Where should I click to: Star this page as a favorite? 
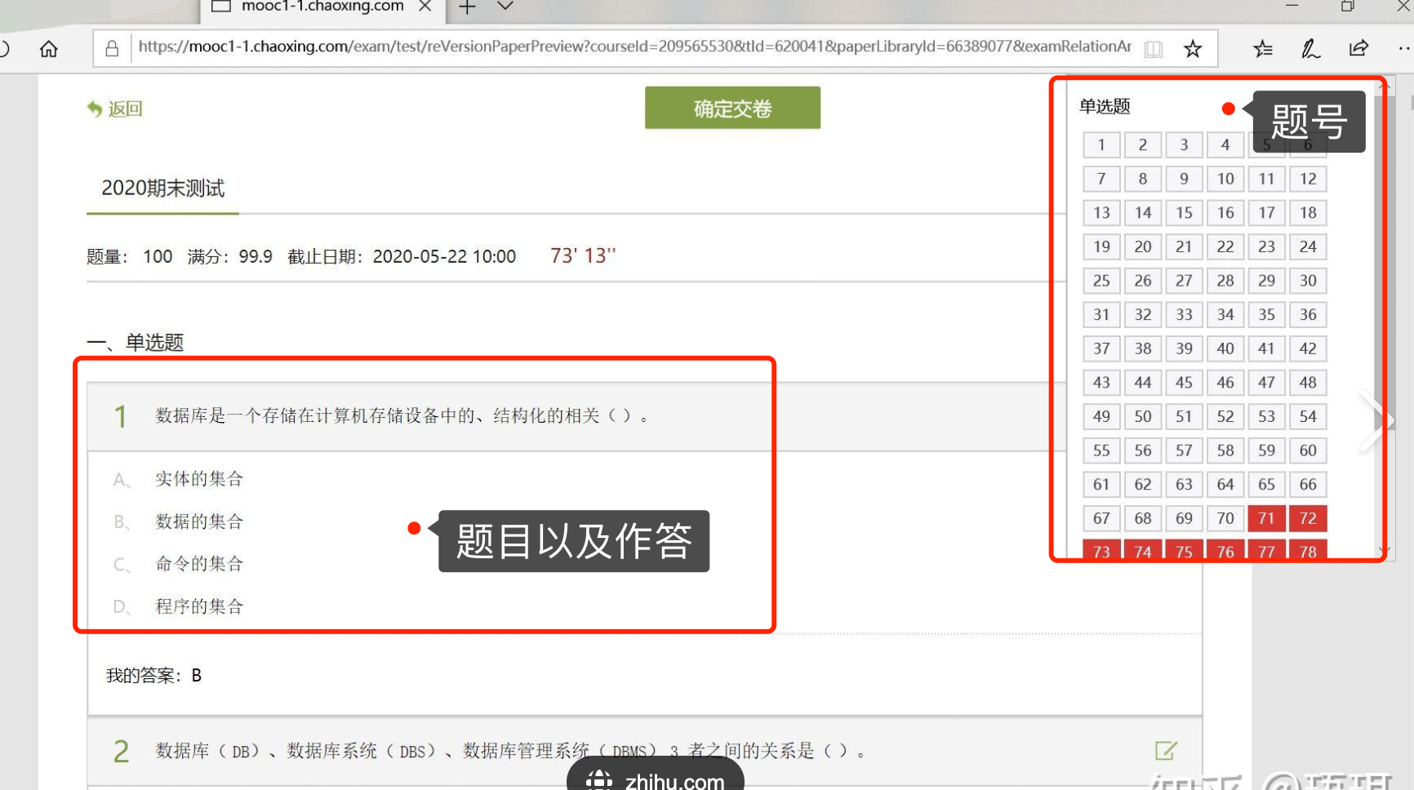[x=1193, y=49]
